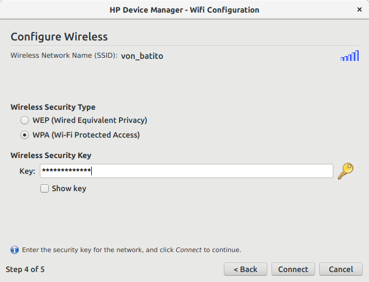This screenshot has width=369, height=282.
Task: Click the Key: field label
Action: (x=27, y=171)
